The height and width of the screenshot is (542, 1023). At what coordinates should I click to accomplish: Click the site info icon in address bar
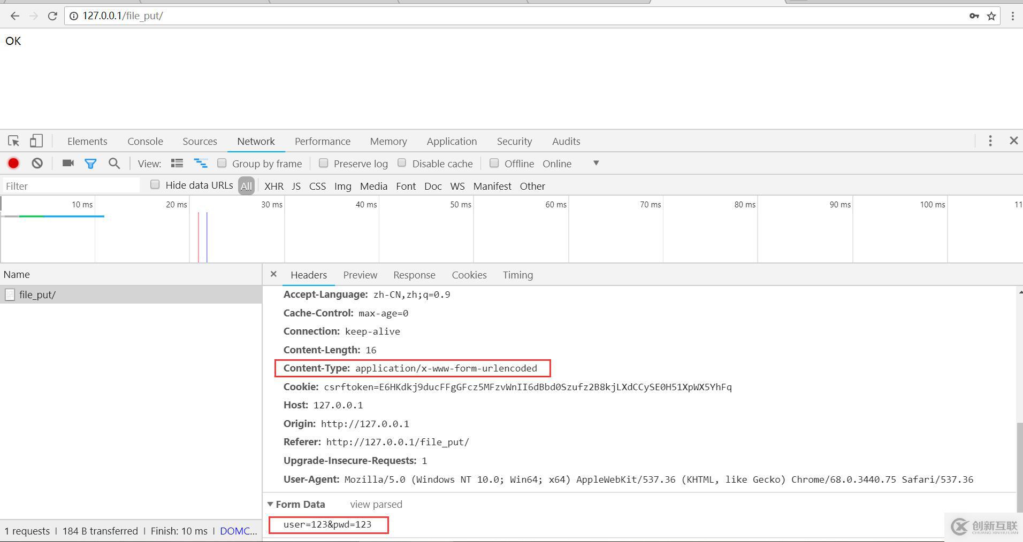(74, 16)
